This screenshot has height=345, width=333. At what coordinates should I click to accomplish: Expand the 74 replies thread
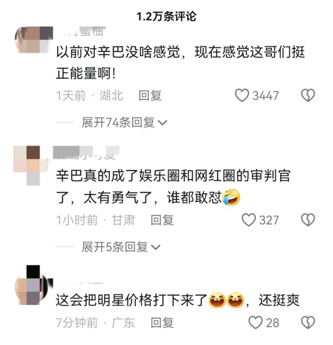pos(124,122)
